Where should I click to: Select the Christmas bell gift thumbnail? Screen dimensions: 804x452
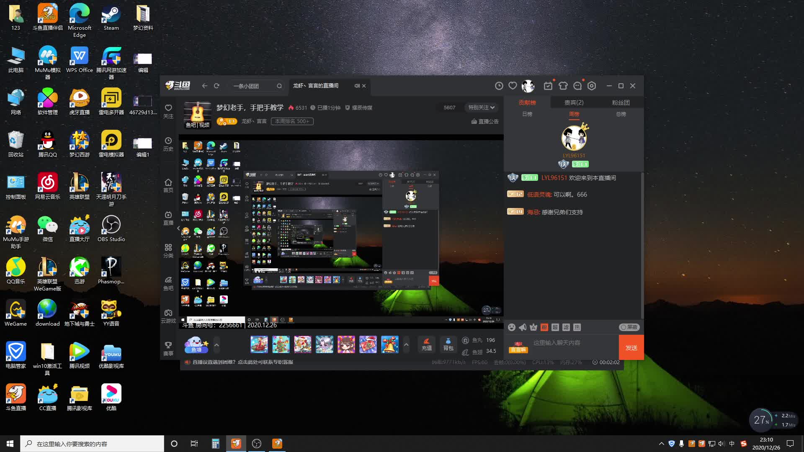click(x=390, y=344)
